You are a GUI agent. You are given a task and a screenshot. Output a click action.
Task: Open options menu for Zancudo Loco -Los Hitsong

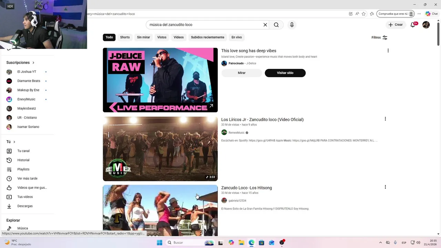385,187
